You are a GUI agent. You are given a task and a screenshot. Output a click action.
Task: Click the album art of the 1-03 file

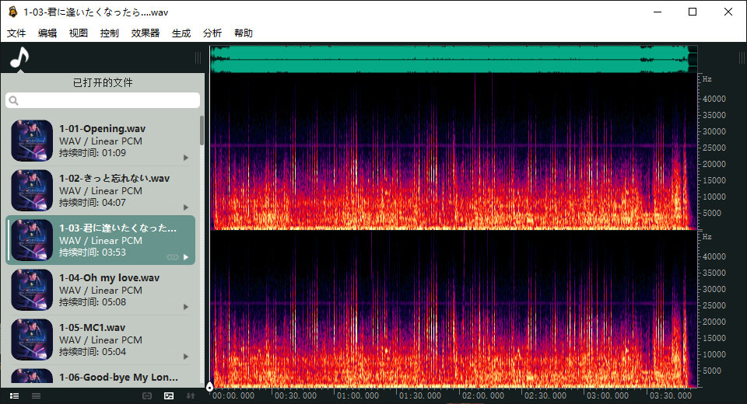pyautogui.click(x=32, y=240)
